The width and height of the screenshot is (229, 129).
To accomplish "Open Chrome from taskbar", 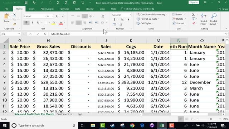I will [x=132, y=125].
